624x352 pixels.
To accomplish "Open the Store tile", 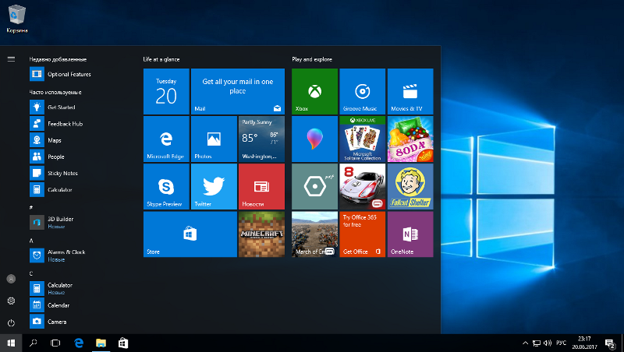I will pyautogui.click(x=190, y=234).
